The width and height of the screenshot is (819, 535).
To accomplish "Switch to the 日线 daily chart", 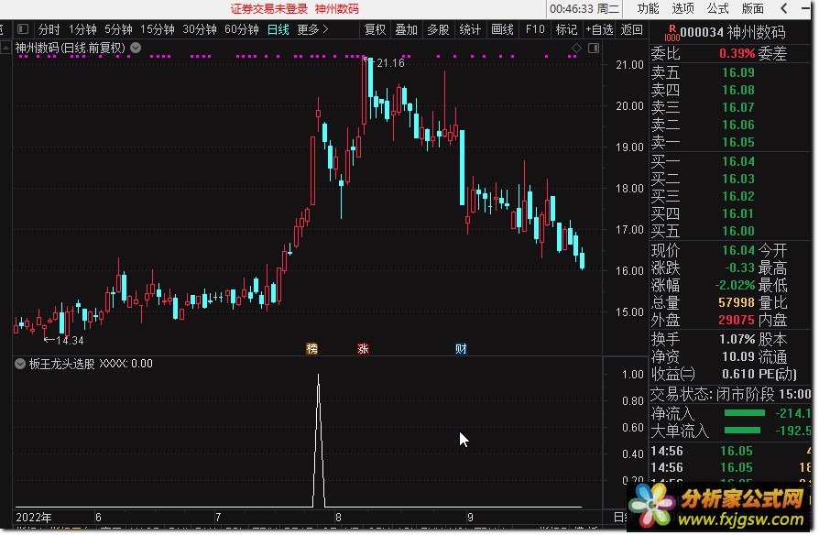I will 278,30.
